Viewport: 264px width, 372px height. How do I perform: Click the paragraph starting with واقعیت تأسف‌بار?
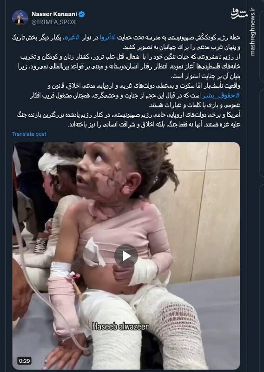click(135, 95)
